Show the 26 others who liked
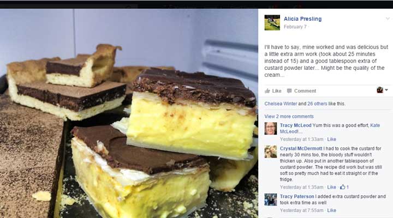 pyautogui.click(x=317, y=104)
